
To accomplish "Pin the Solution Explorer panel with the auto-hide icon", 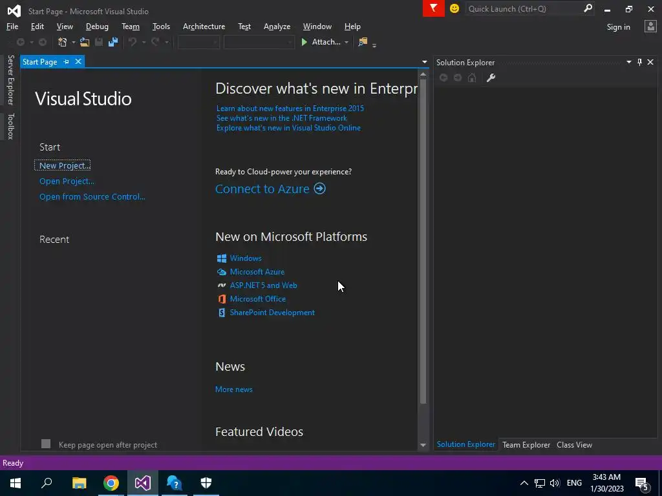I will [x=639, y=62].
